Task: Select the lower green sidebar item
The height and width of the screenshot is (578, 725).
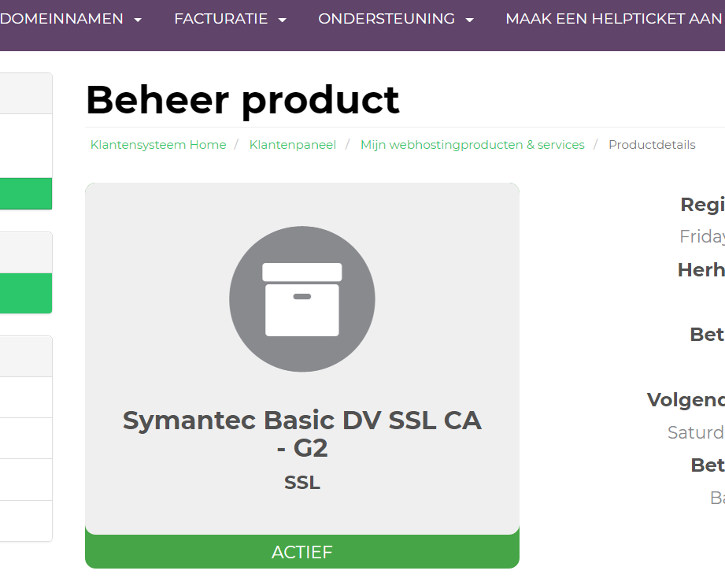Action: 26,293
